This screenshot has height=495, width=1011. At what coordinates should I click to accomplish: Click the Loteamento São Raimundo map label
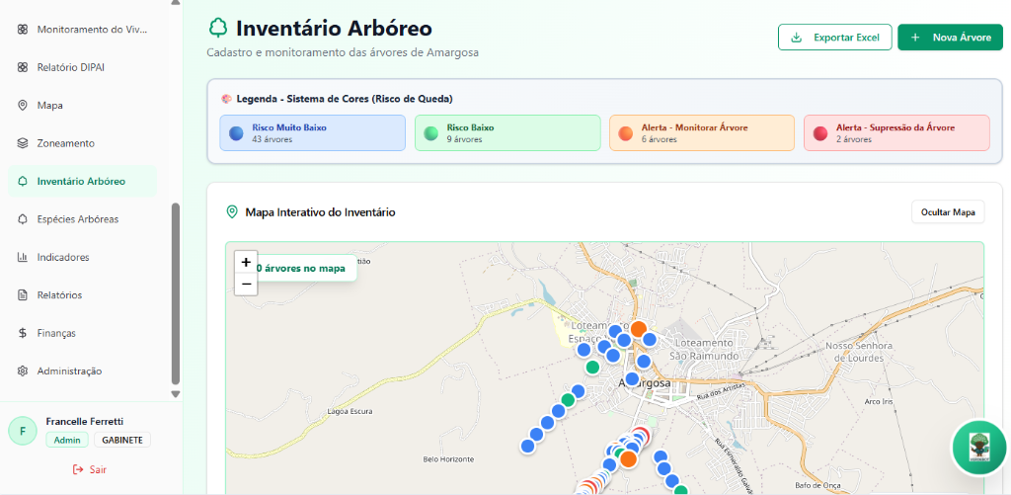pyautogui.click(x=702, y=349)
